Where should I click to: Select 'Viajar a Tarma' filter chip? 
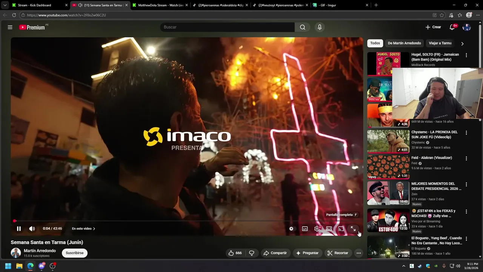tap(440, 43)
